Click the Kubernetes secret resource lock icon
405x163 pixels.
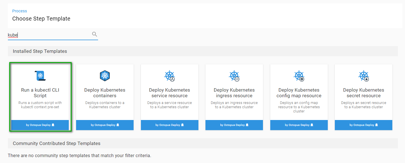(x=366, y=79)
